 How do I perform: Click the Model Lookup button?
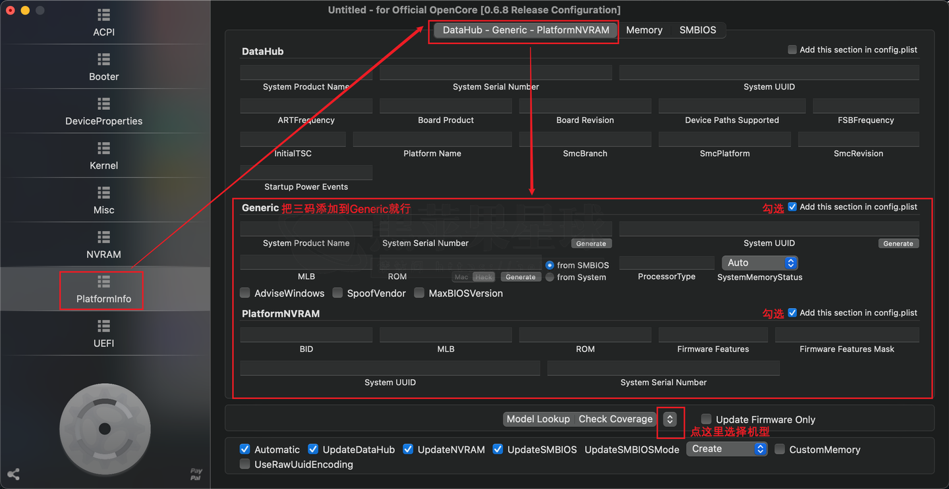538,419
